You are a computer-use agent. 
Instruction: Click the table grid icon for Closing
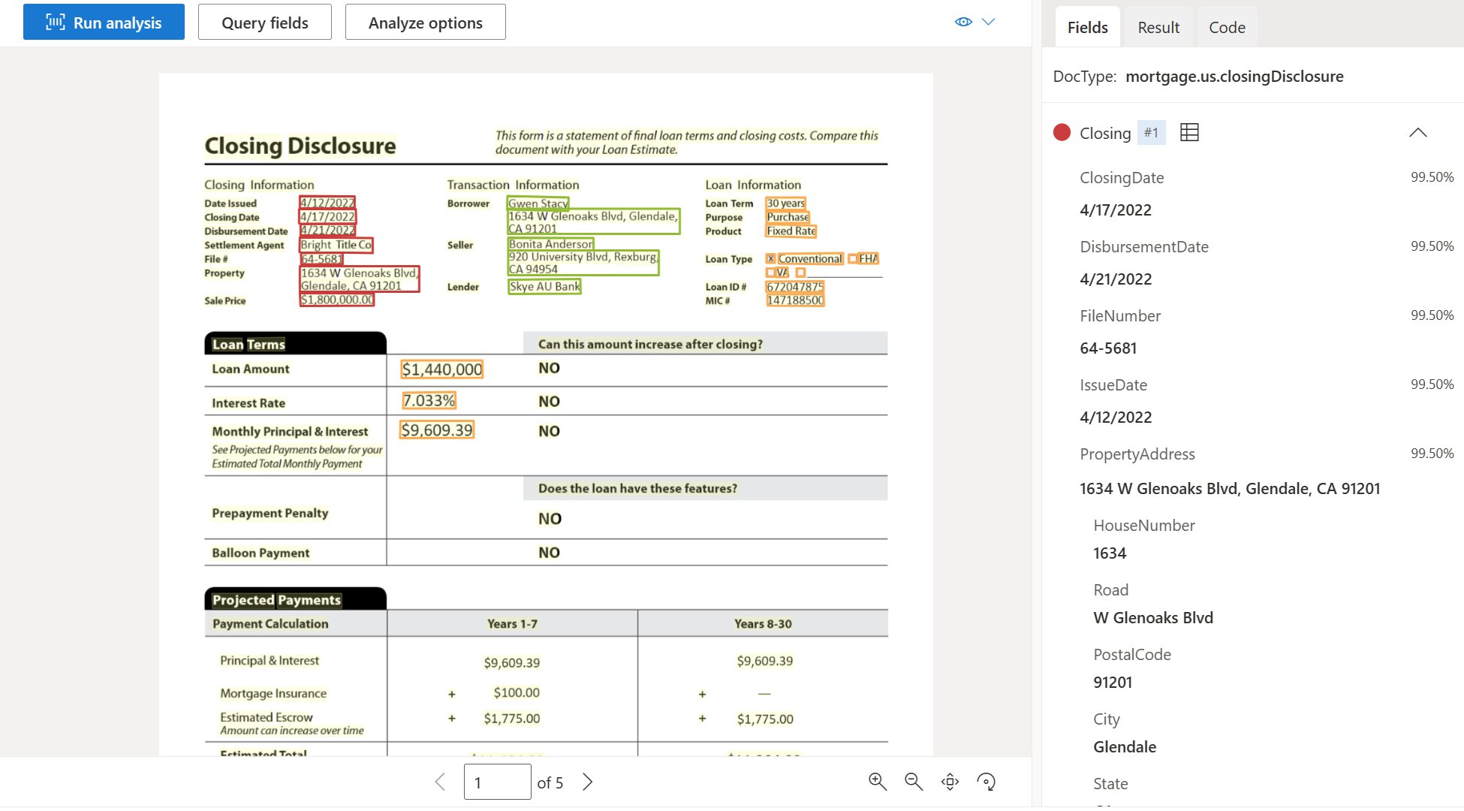click(x=1188, y=132)
